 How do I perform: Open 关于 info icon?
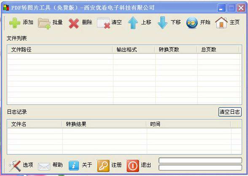pyautogui.click(x=74, y=166)
